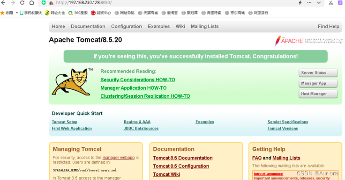Viewport: 345px width, 180px height.
Task: Reload the Tomcat page
Action: click(22, 3)
